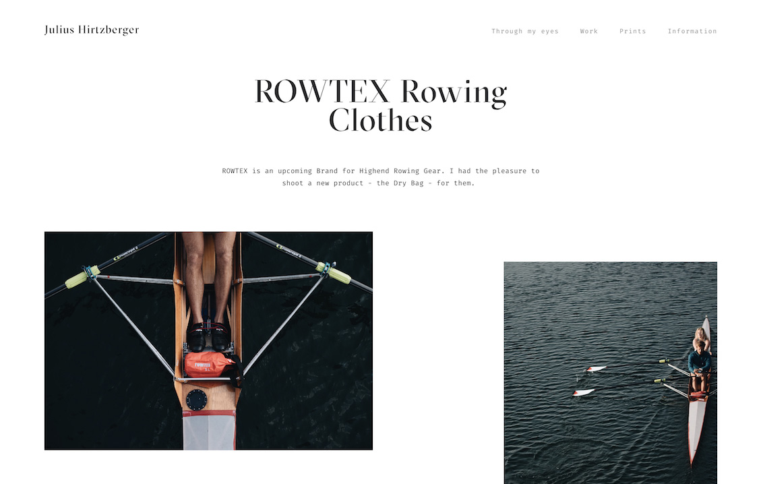Open the Julius Hirtzberger home logo

[92, 30]
